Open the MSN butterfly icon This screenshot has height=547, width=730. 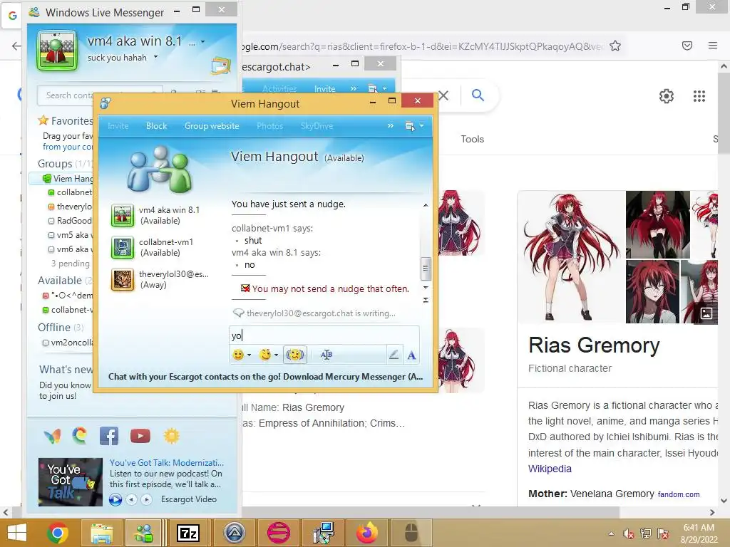point(52,437)
